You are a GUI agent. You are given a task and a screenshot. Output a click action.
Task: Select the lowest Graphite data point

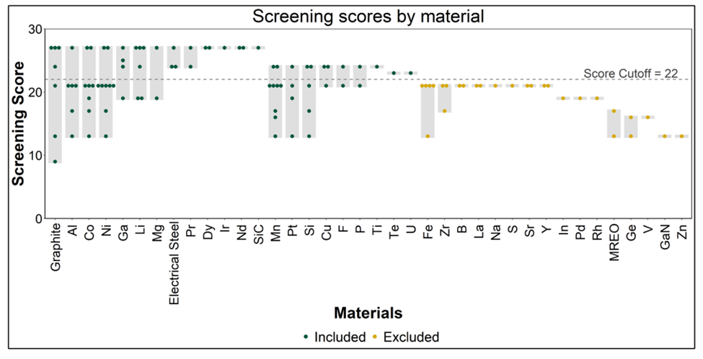coord(55,161)
